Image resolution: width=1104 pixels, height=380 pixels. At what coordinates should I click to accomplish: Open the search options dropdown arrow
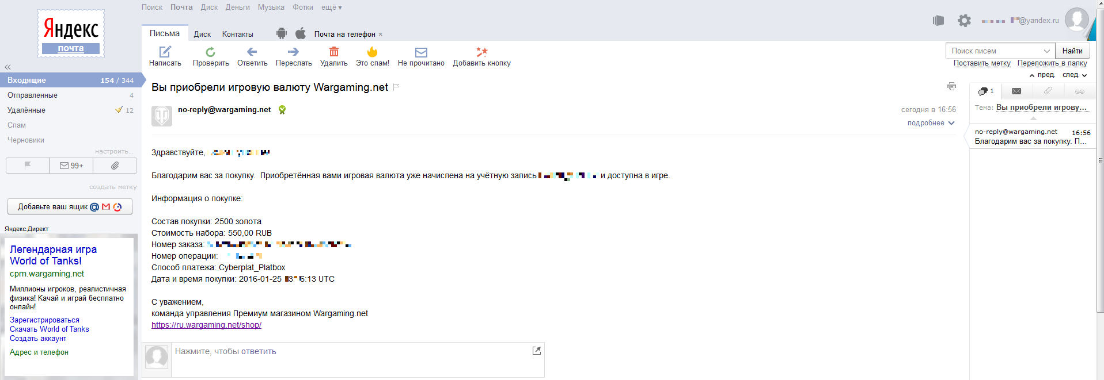1047,51
